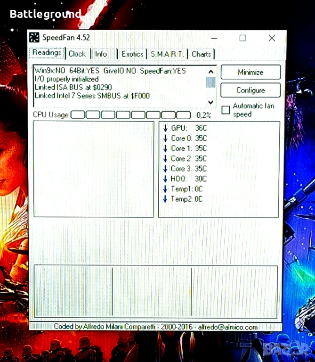Open the S.M.A.R.T. tab

pyautogui.click(x=167, y=54)
